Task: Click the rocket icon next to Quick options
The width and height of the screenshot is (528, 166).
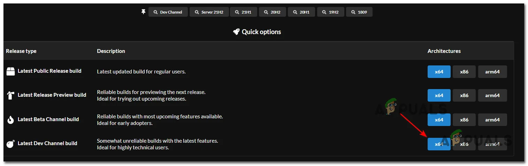Action: [x=236, y=32]
